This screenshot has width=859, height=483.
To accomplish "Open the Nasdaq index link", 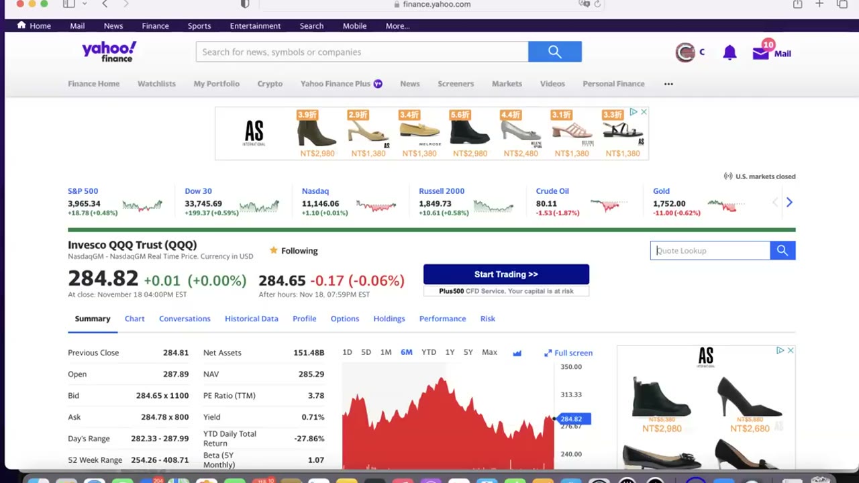I will pyautogui.click(x=315, y=191).
